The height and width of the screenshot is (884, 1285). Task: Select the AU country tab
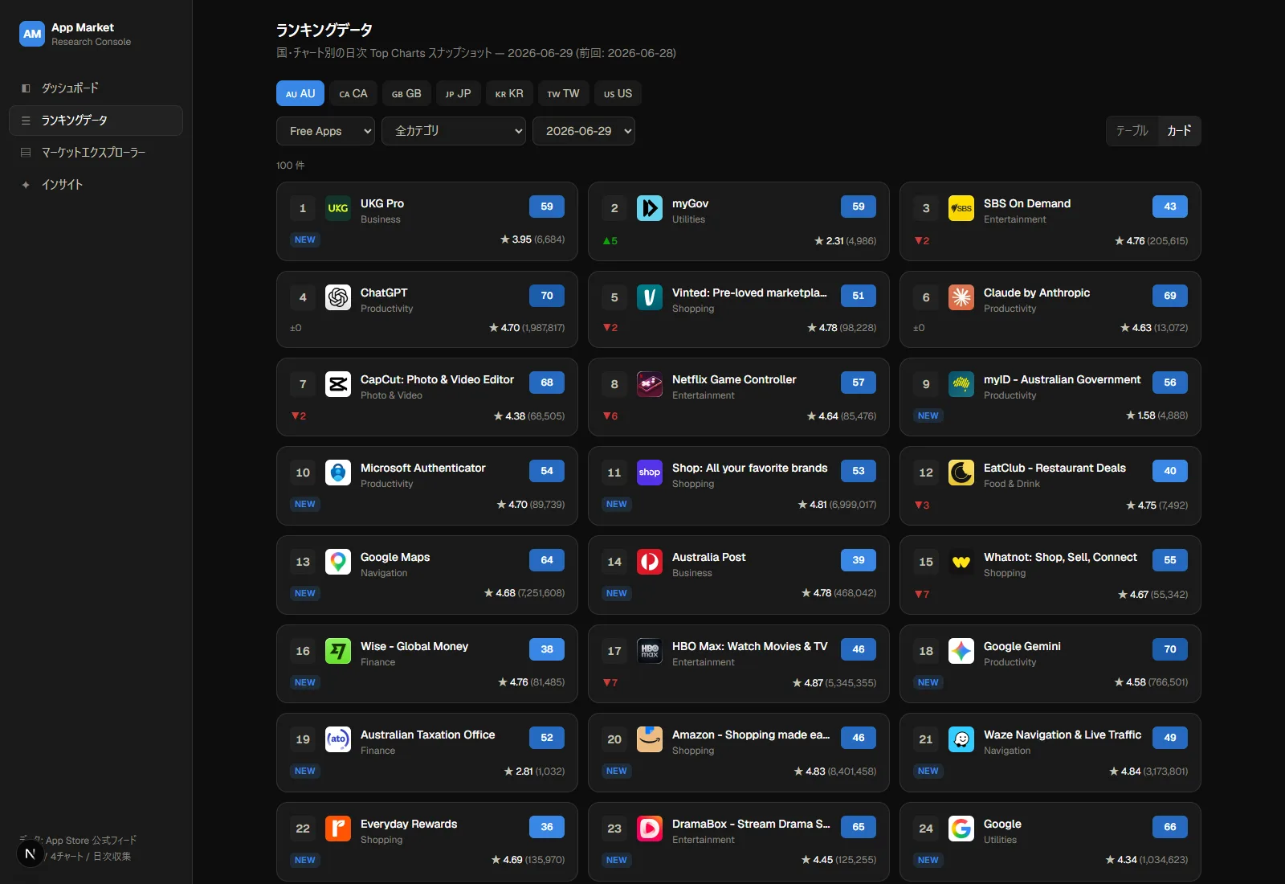click(x=300, y=93)
